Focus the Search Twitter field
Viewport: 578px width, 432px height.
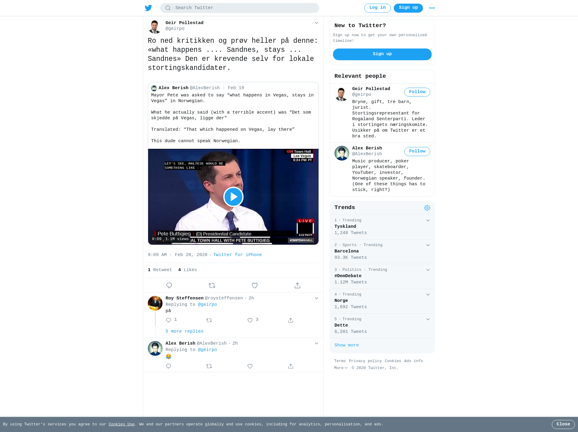pyautogui.click(x=239, y=8)
